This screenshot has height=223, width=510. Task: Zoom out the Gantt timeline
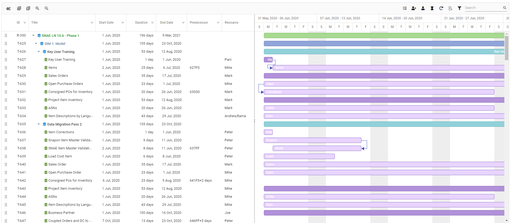[x=46, y=9]
